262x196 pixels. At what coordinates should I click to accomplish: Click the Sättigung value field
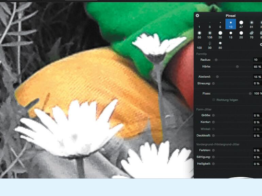(257, 157)
